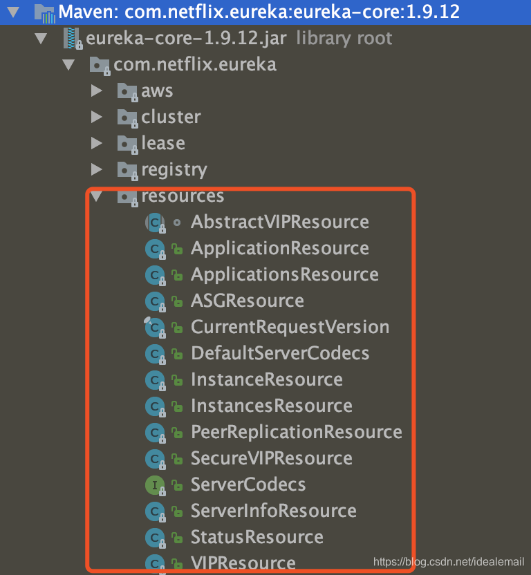Select the lease package label
531x575 pixels.
[163, 143]
